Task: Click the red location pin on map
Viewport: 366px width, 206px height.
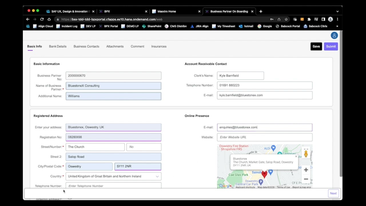Action: click(264, 174)
